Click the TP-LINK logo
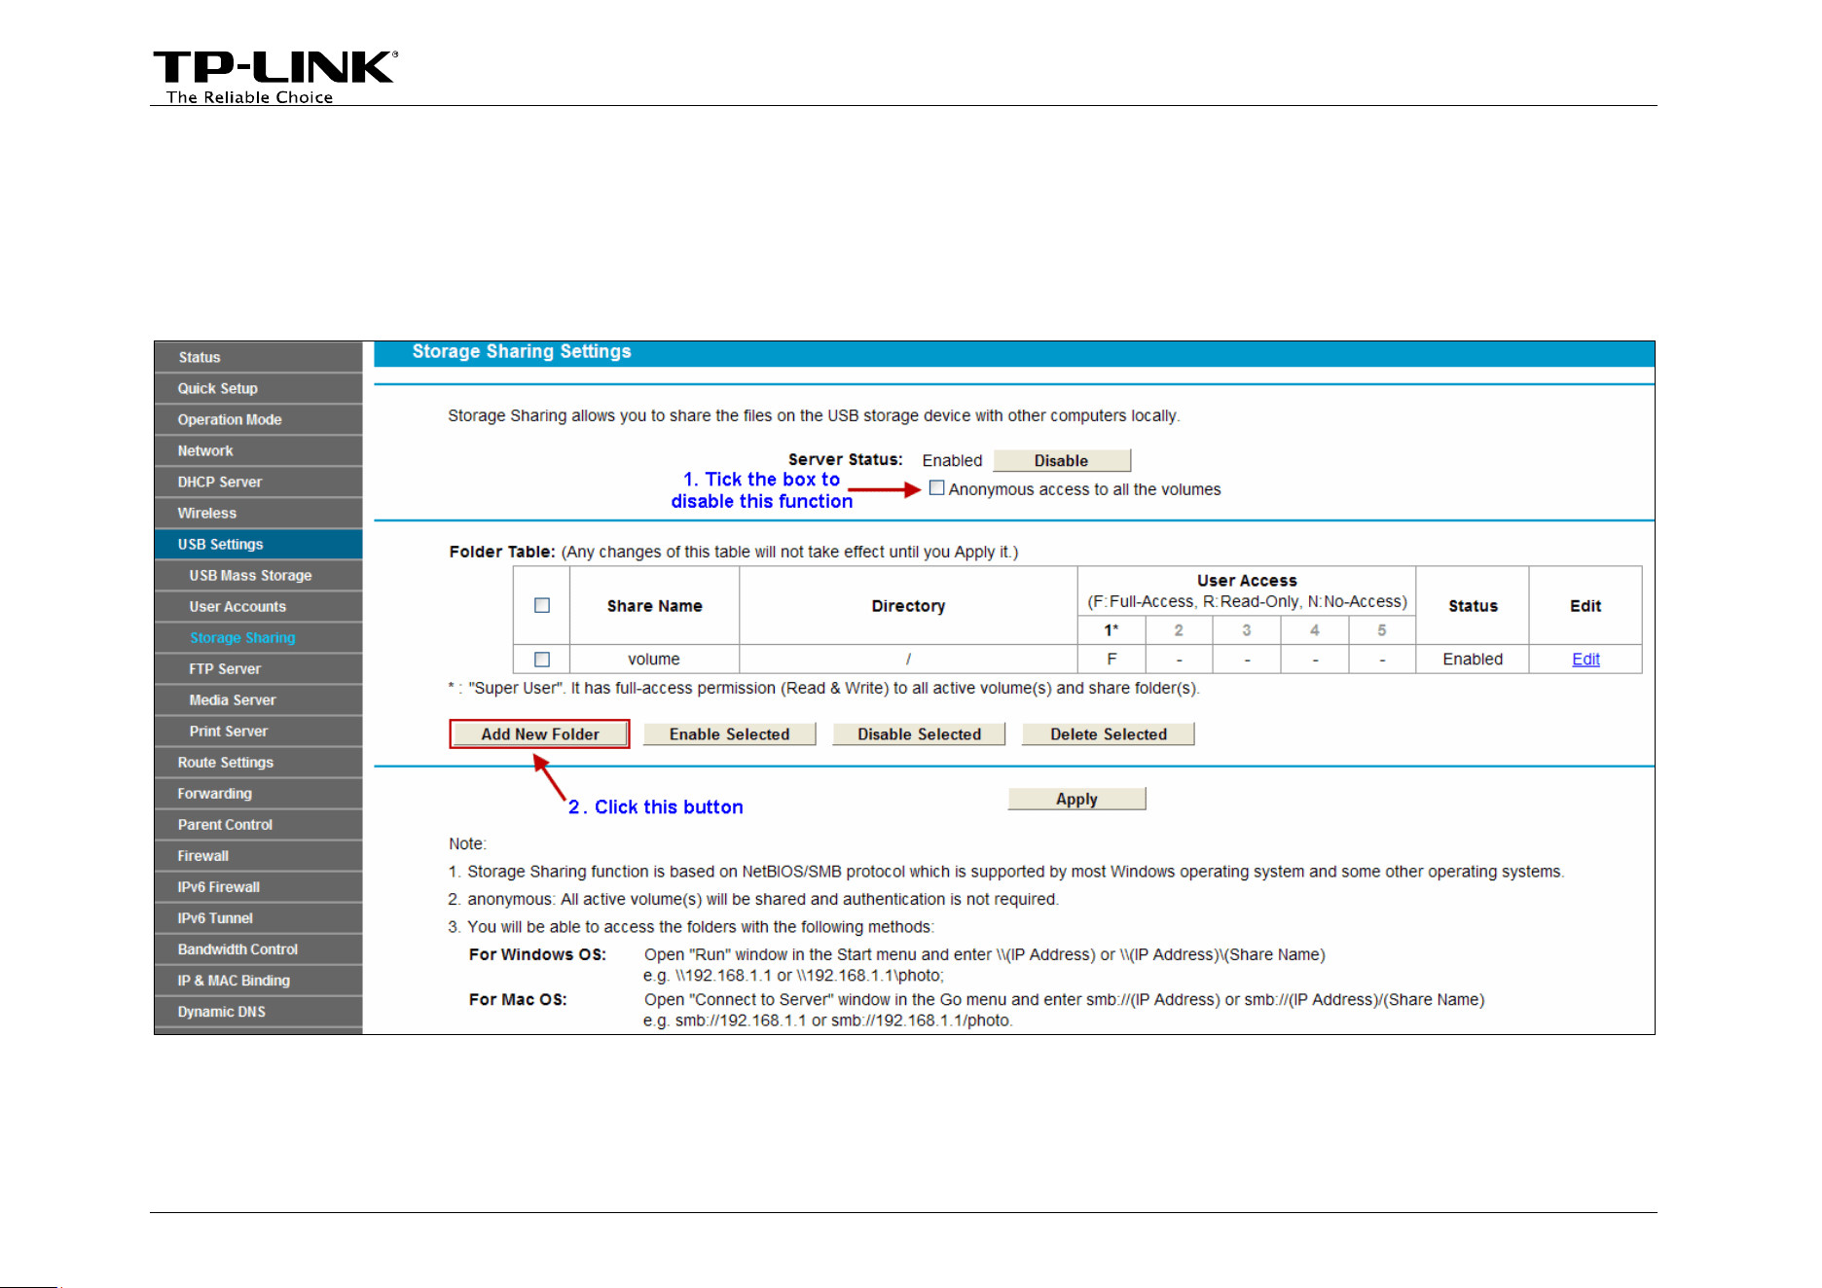The height and width of the screenshot is (1288, 1822). pyautogui.click(x=275, y=77)
